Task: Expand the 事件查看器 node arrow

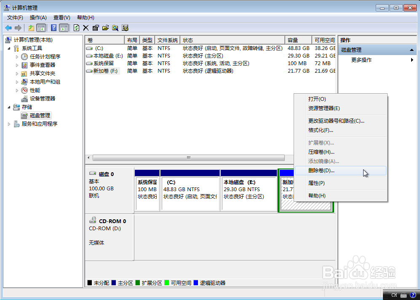Action: tap(17, 65)
